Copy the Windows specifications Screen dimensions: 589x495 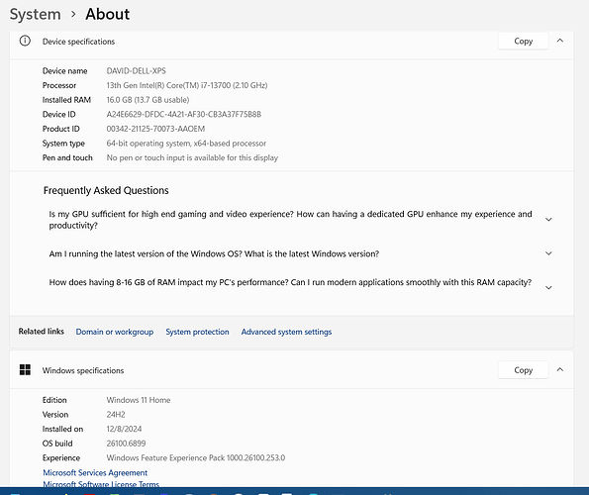pyautogui.click(x=523, y=370)
